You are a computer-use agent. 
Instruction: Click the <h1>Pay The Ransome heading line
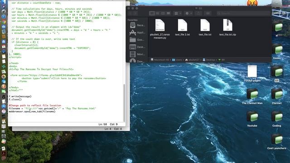coord(41,69)
